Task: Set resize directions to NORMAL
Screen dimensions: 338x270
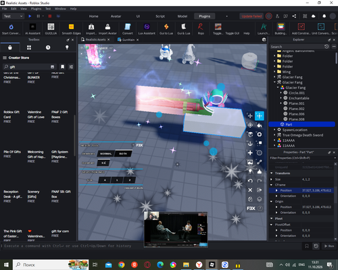Action: click(x=105, y=154)
